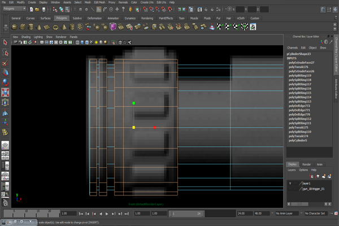
Task: Expand polyTweak176 input node
Action: pos(298,67)
